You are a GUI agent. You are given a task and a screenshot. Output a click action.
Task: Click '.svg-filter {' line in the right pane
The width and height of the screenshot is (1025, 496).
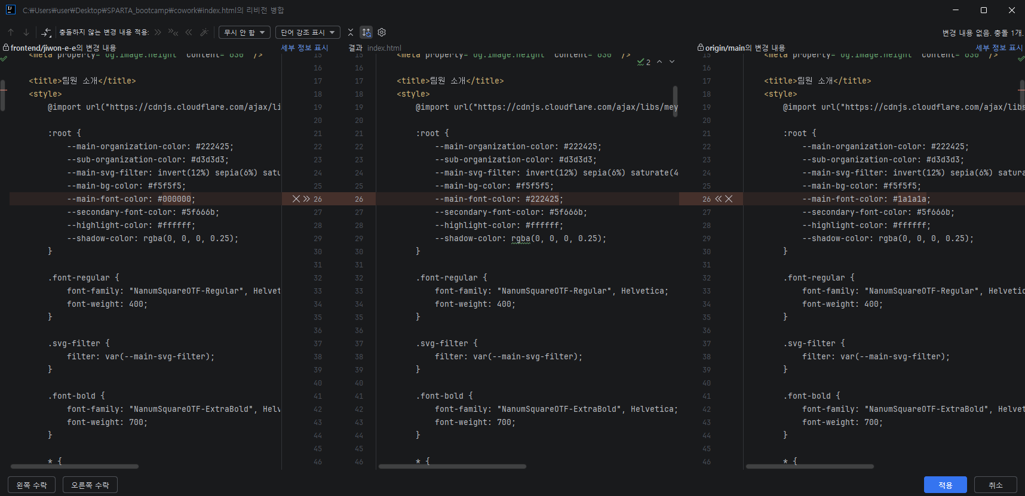pos(814,343)
